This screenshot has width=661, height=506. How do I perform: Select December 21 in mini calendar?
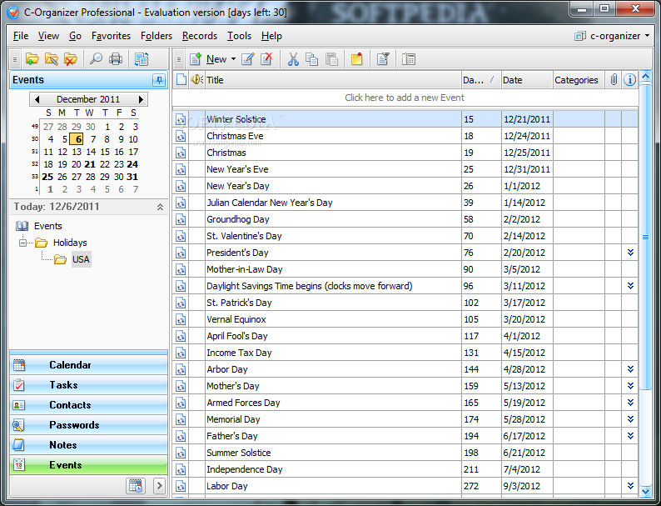pyautogui.click(x=90, y=164)
